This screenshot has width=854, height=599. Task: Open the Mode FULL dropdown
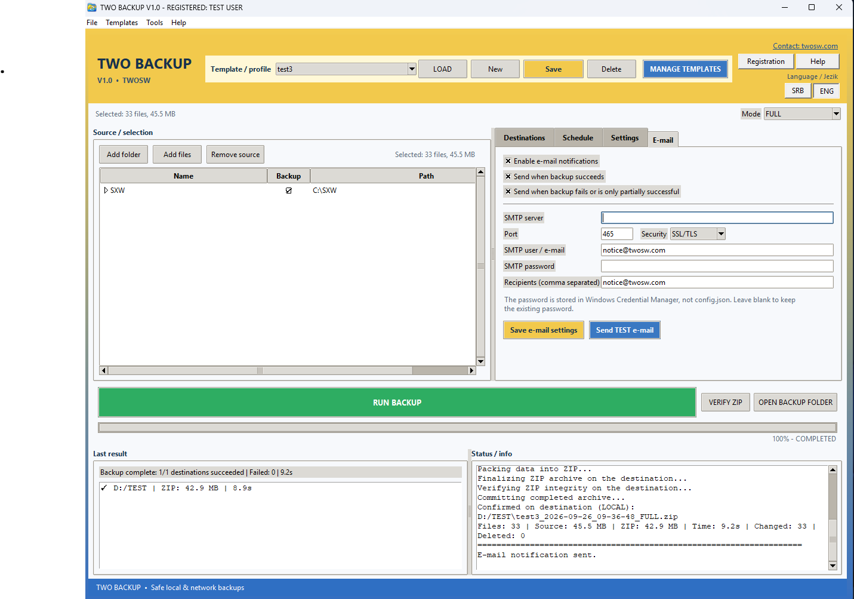(836, 114)
